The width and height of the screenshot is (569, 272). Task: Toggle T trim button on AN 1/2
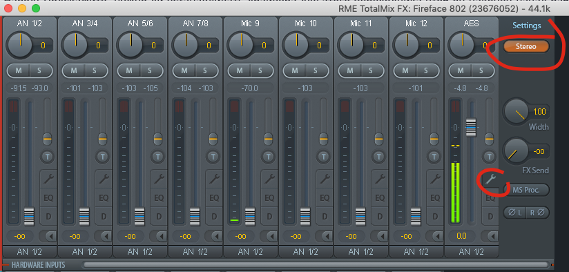(x=48, y=157)
